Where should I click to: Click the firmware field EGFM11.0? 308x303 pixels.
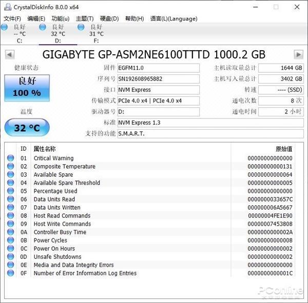159,68
